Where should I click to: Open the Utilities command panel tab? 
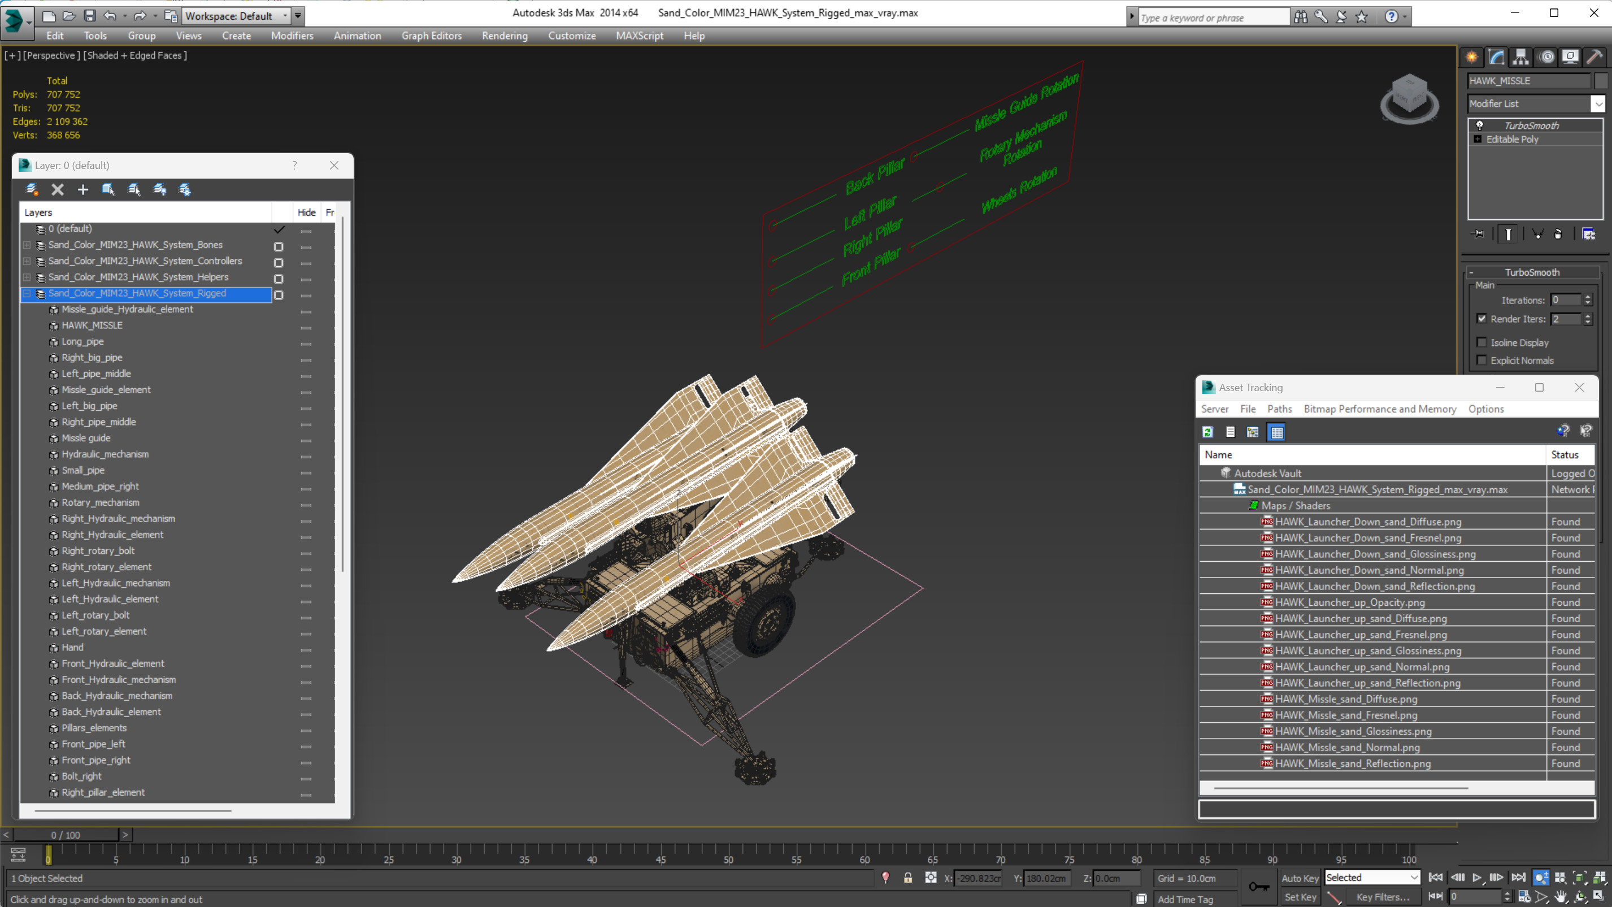pos(1594,57)
